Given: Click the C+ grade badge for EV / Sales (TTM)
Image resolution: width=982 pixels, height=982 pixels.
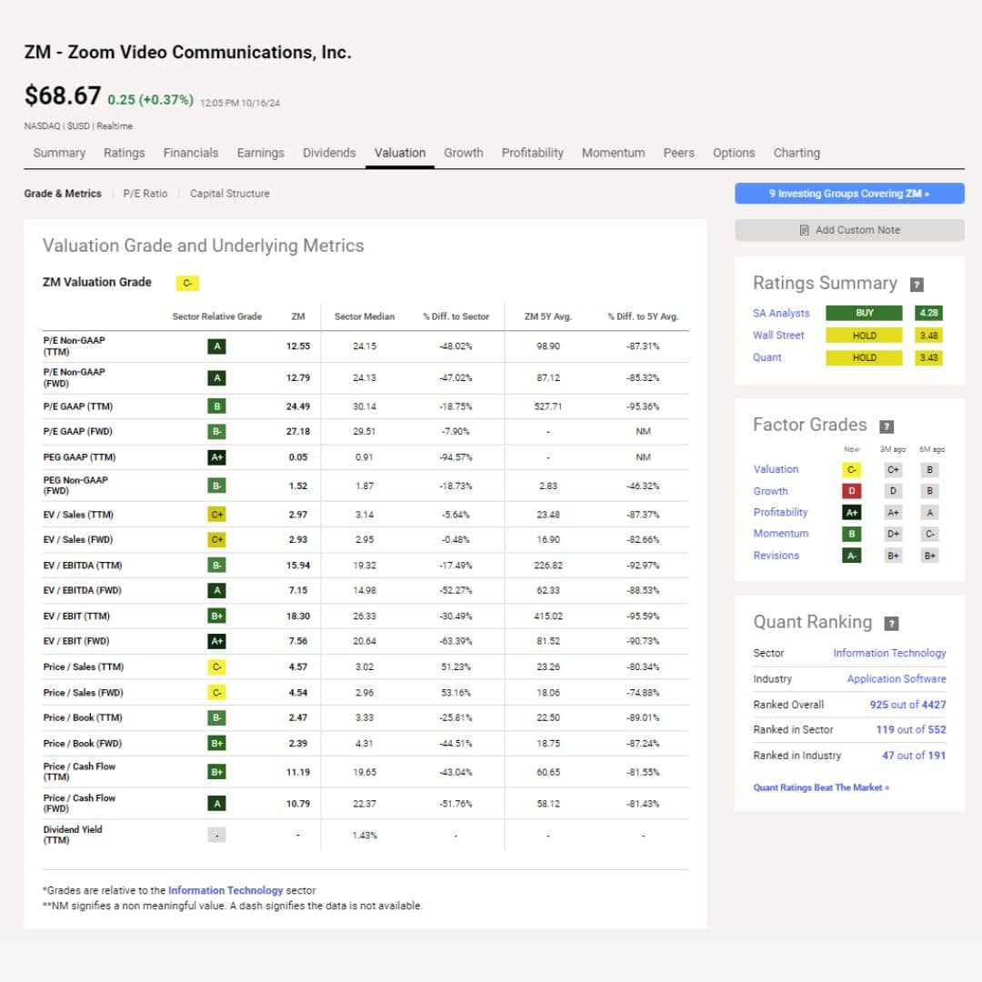Looking at the screenshot, I should [x=216, y=515].
